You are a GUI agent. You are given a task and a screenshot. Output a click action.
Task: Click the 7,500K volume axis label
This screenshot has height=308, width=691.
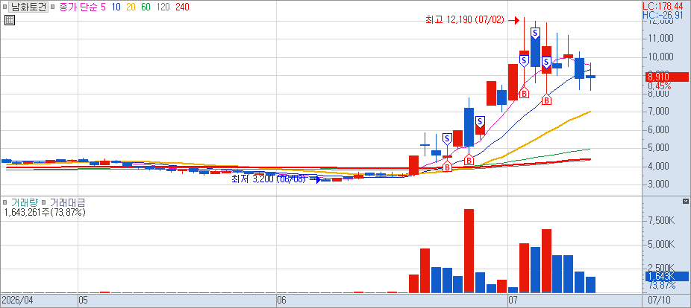661,220
